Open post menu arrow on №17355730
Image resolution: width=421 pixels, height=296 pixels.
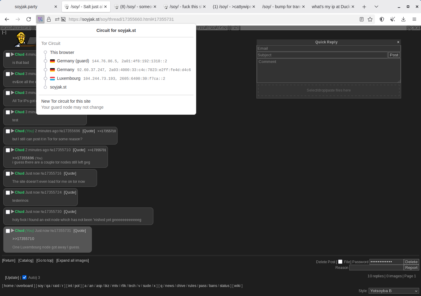pos(13,212)
